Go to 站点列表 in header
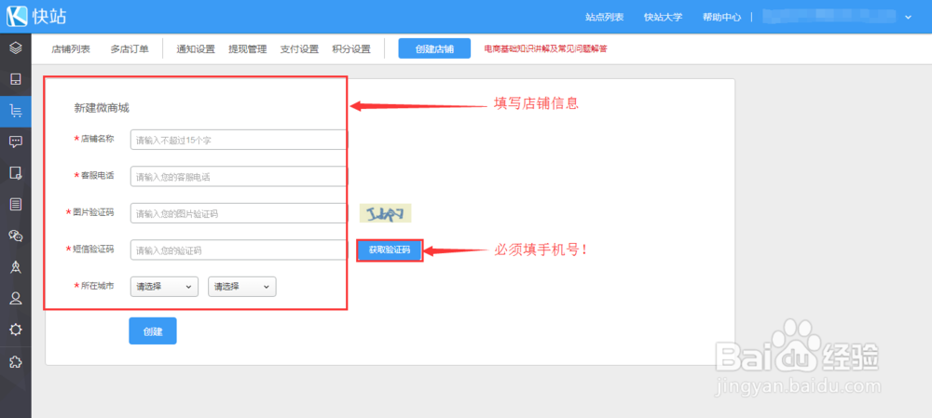The image size is (932, 418). pos(605,17)
